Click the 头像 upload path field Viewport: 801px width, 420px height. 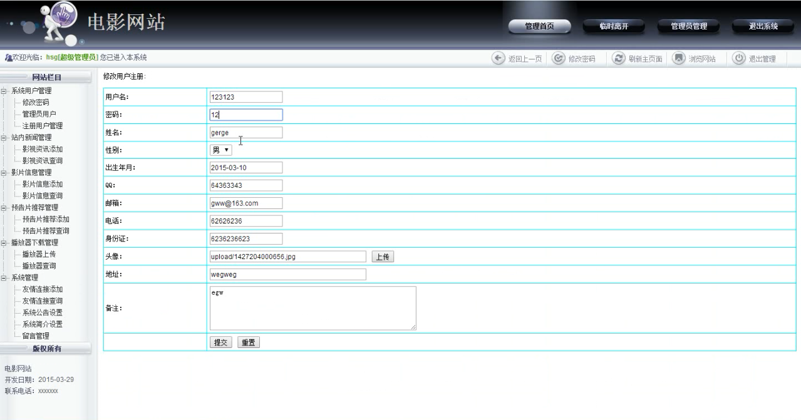pos(288,257)
